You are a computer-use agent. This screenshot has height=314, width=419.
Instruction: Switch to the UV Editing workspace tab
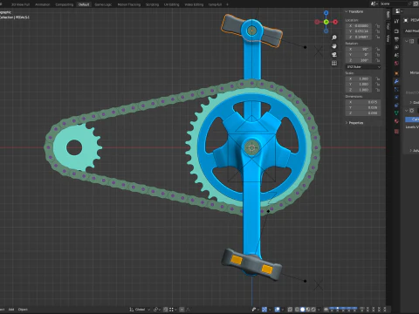click(x=172, y=4)
